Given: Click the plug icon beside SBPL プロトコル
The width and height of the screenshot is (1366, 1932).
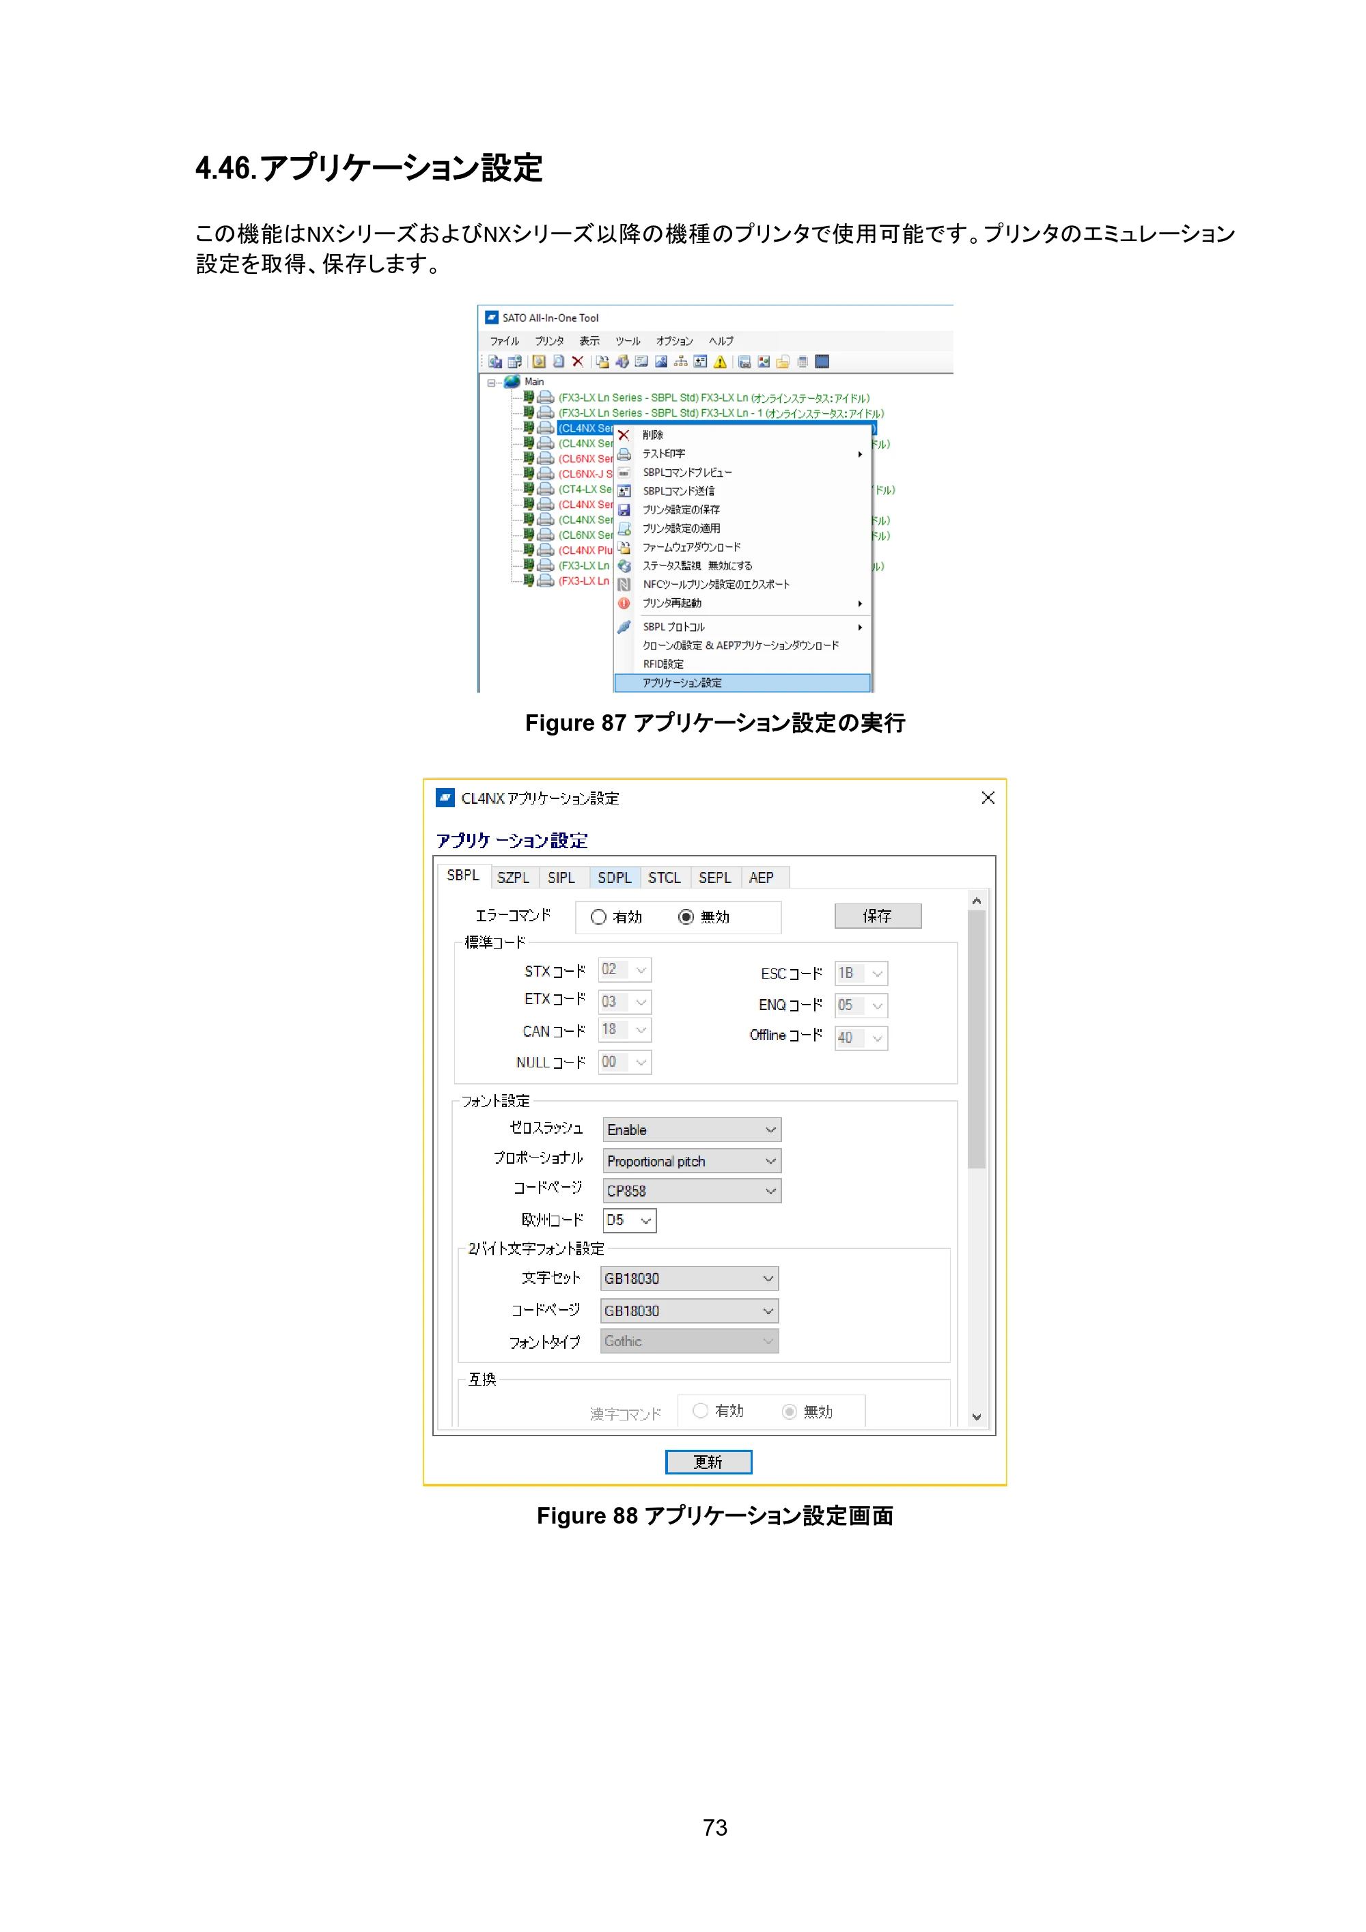Looking at the screenshot, I should coord(624,627).
